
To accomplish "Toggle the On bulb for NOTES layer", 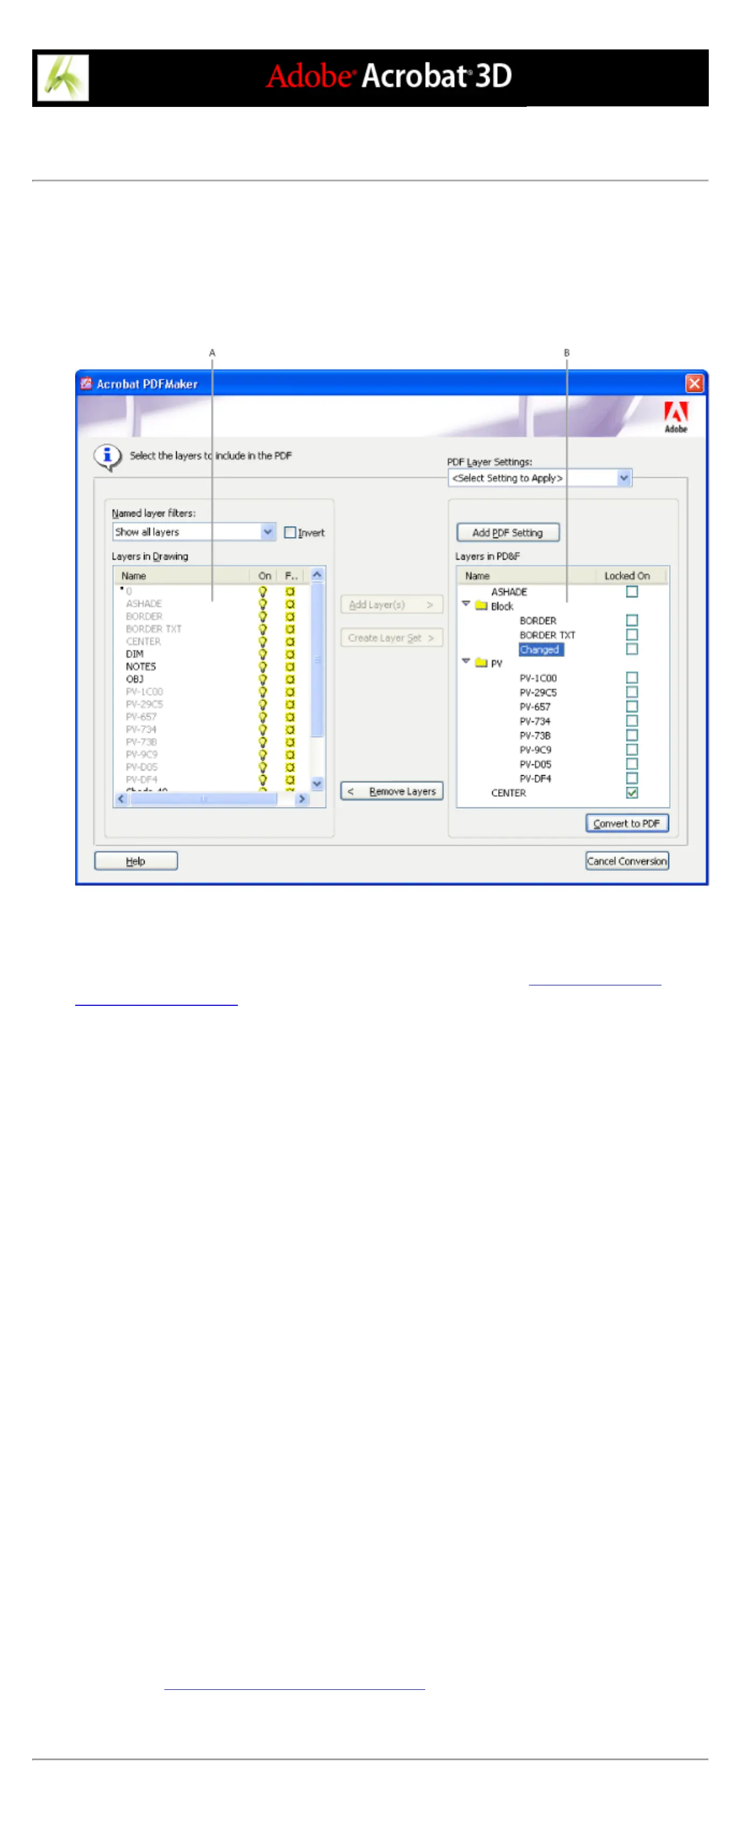I will pyautogui.click(x=263, y=667).
